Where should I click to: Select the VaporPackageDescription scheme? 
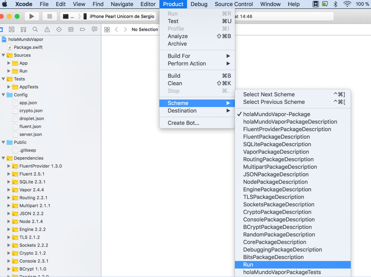click(x=293, y=152)
